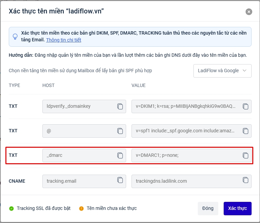Click the lightbulb info icon
260x223 pixels.
tap(15, 37)
